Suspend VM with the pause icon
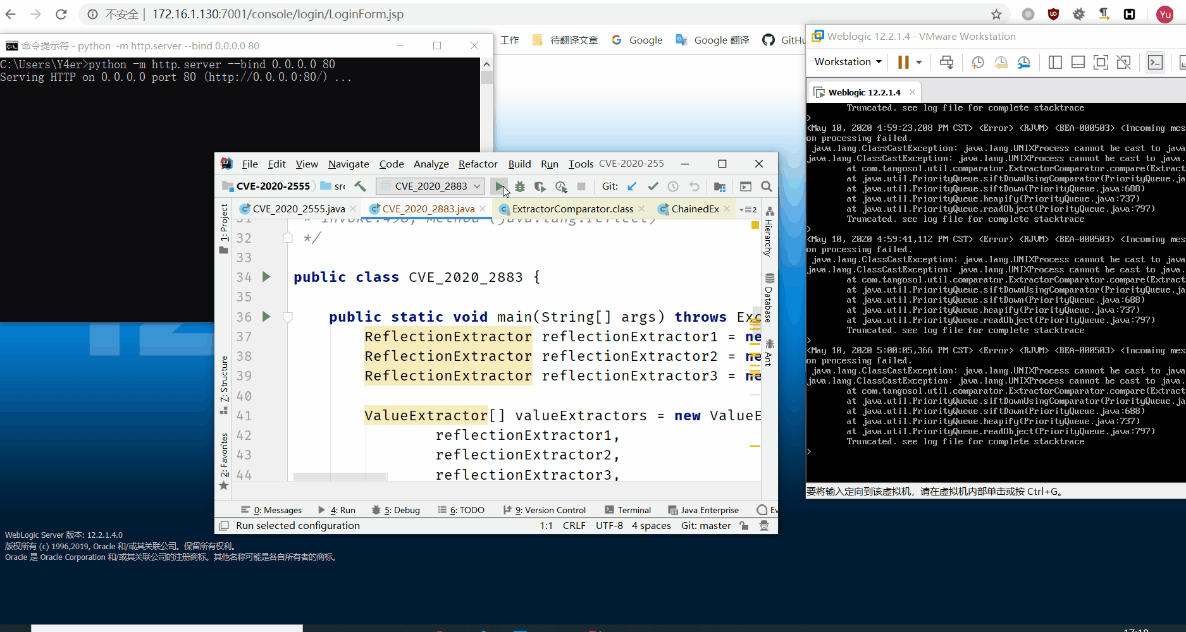The image size is (1186, 632). pyautogui.click(x=903, y=62)
